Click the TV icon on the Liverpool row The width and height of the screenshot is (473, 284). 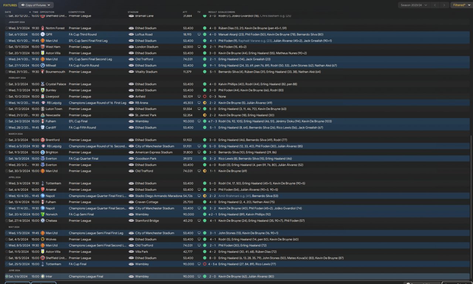199,97
